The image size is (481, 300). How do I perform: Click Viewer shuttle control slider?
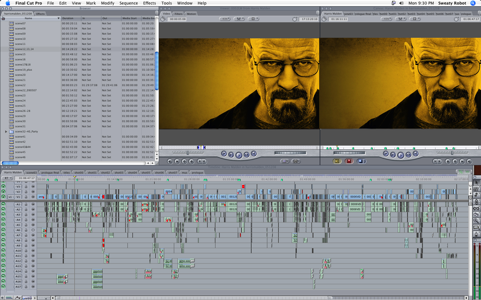(x=188, y=153)
